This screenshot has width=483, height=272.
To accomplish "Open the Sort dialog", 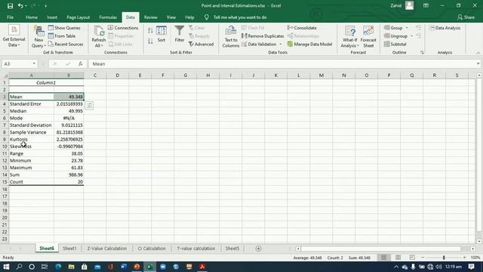I will (162, 34).
